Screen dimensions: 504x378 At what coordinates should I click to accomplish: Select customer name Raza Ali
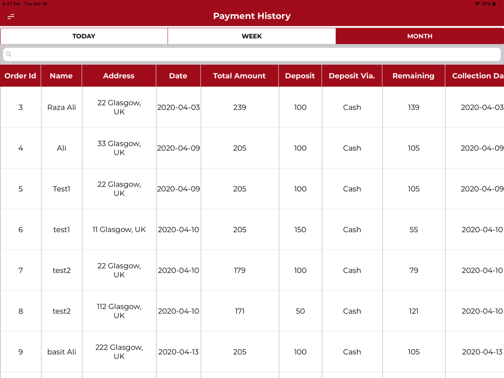pos(61,107)
